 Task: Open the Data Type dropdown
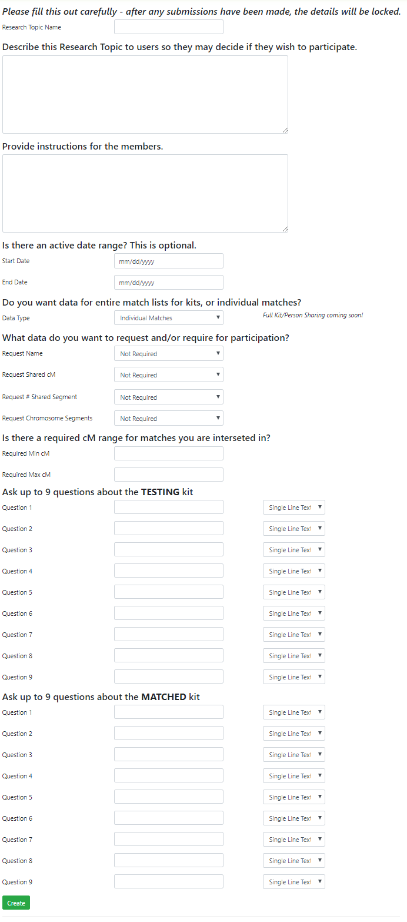(x=168, y=318)
